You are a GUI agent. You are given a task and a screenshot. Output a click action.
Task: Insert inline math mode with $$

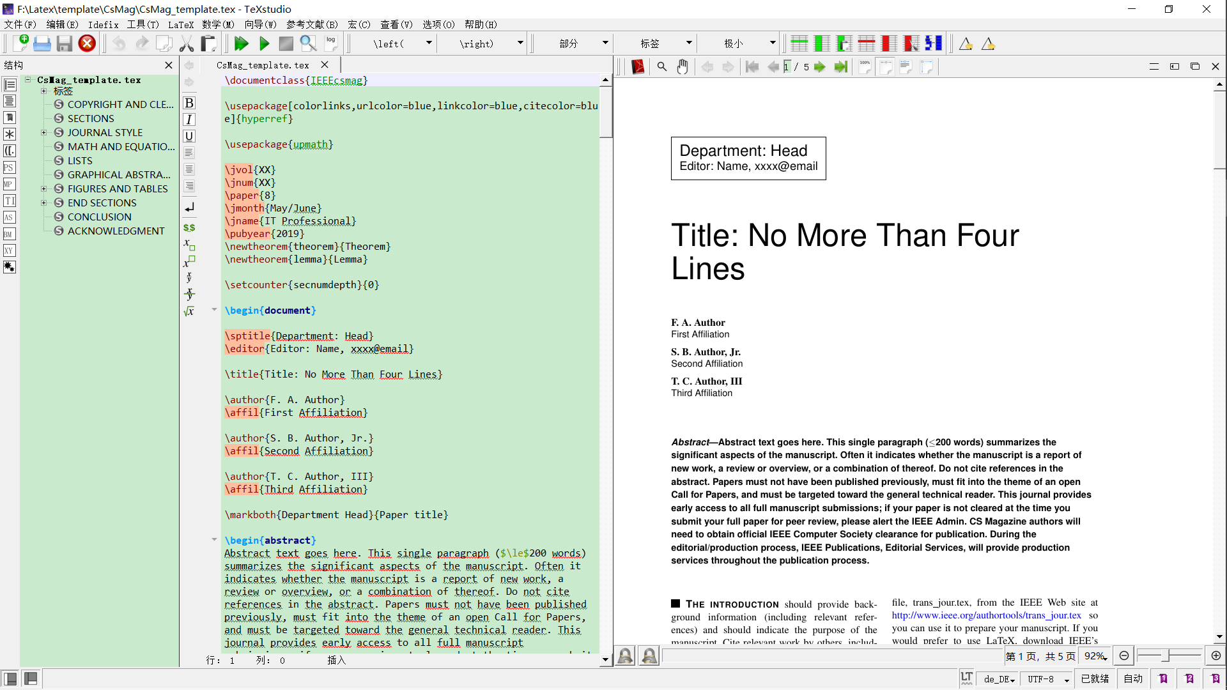pyautogui.click(x=189, y=227)
